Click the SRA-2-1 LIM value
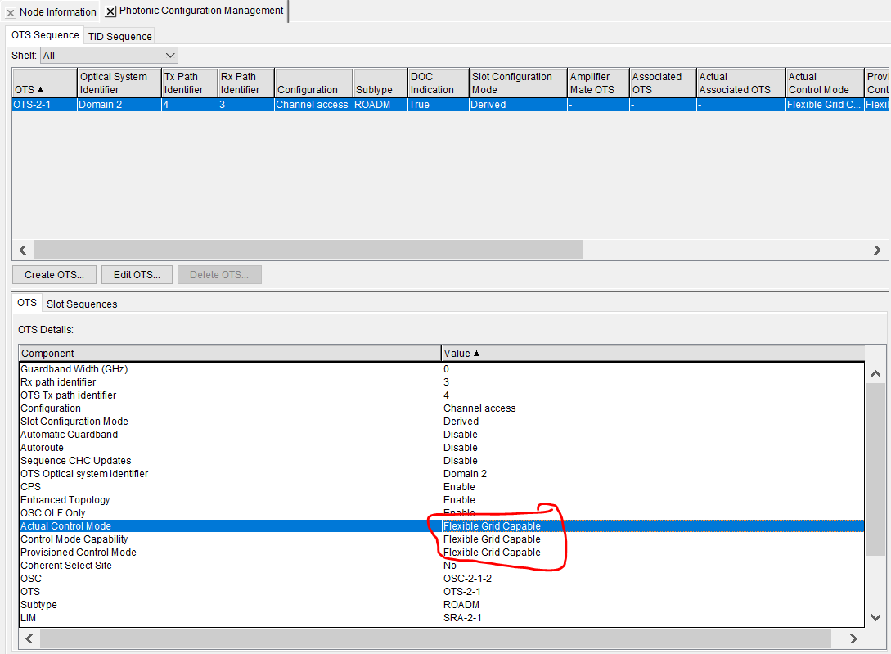 point(462,618)
